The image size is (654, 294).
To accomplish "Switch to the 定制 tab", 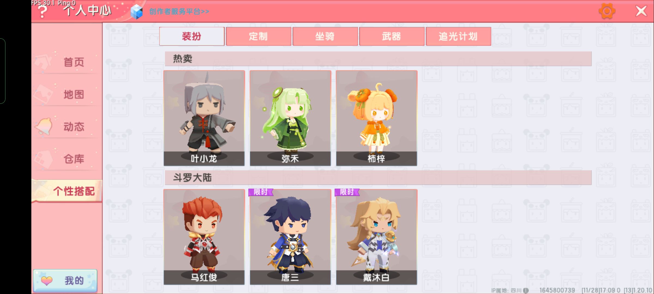I will [258, 36].
